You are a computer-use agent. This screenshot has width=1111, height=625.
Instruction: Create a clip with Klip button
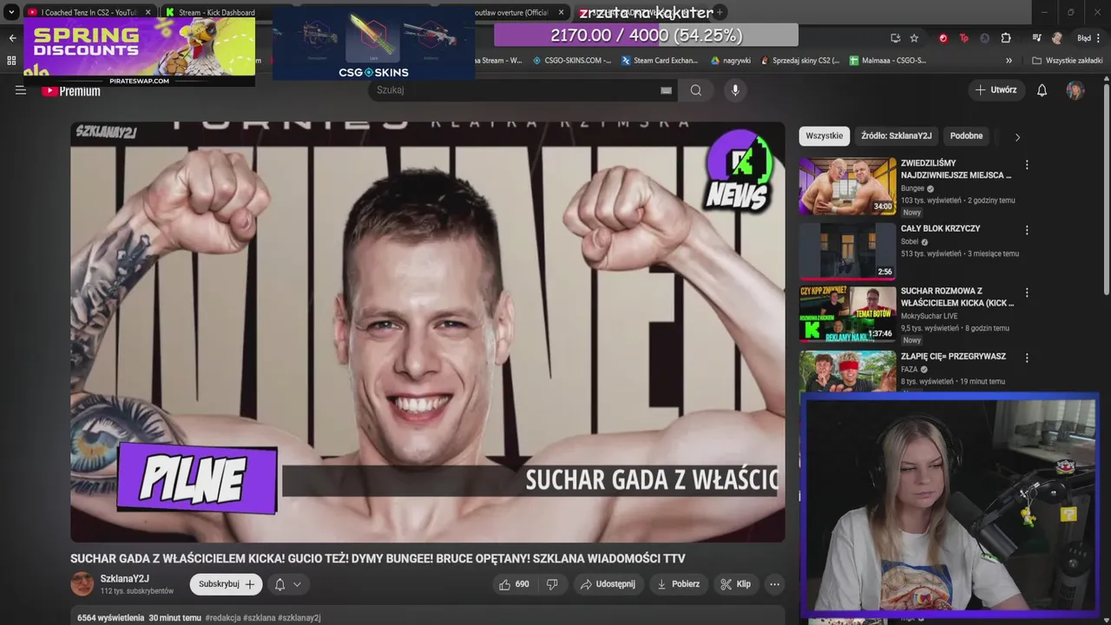(735, 584)
